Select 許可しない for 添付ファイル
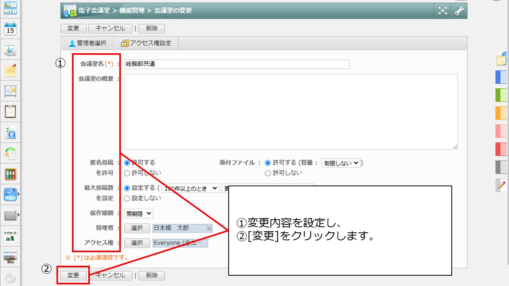This screenshot has height=286, width=509. click(268, 173)
